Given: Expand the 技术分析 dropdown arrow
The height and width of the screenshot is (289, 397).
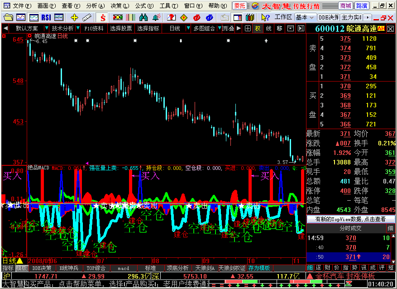Looking at the screenshot, I should [x=78, y=28].
